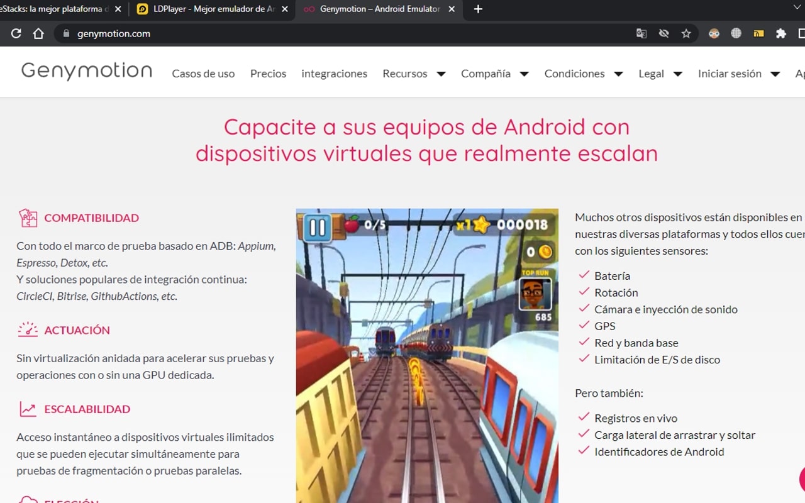Click the yellow notes extension icon
Viewport: 805px width, 503px height.
click(758, 33)
